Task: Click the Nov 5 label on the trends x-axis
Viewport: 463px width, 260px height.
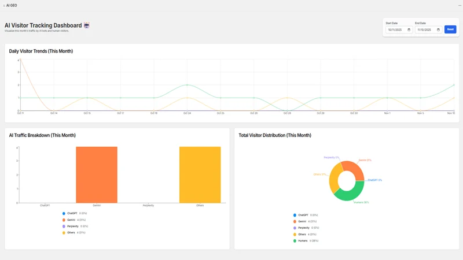Action: 421,113
